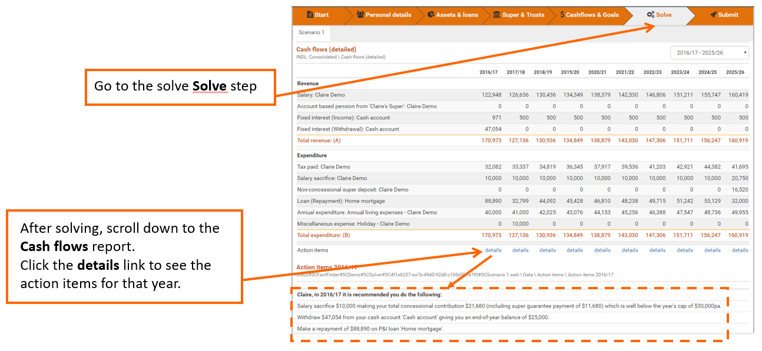Show details for the 2025/26 column
762x351 pixels.
tap(740, 250)
